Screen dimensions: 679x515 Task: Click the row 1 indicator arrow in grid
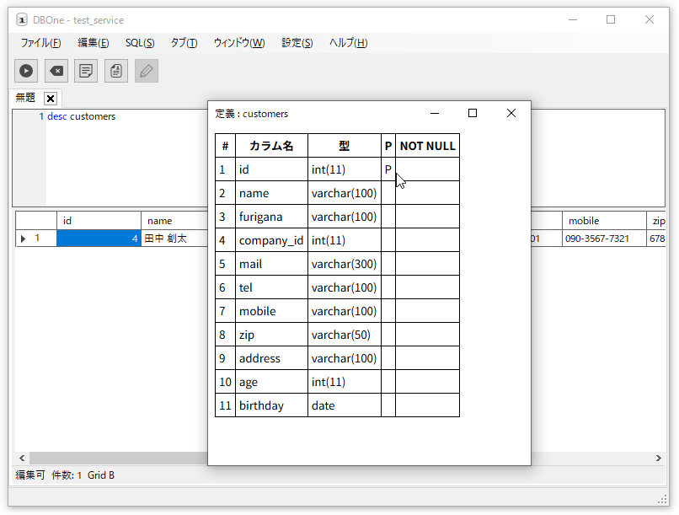pyautogui.click(x=24, y=239)
